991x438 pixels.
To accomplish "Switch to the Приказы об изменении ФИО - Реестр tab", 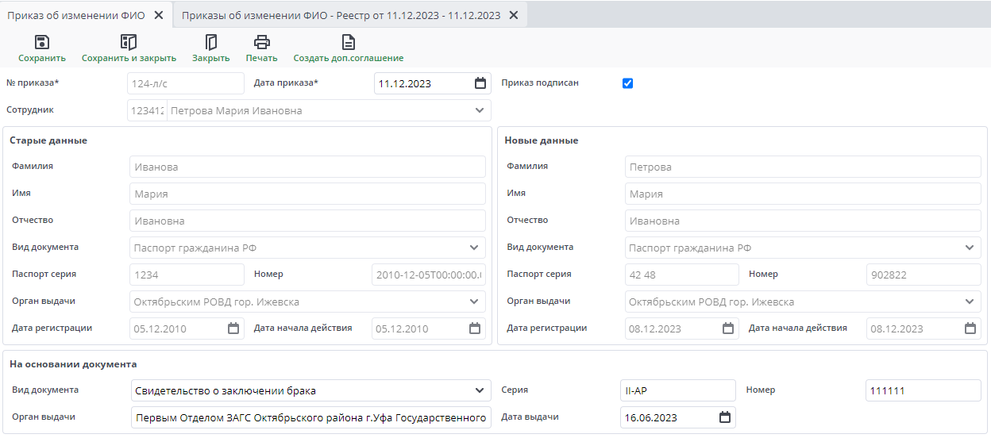I will click(341, 15).
